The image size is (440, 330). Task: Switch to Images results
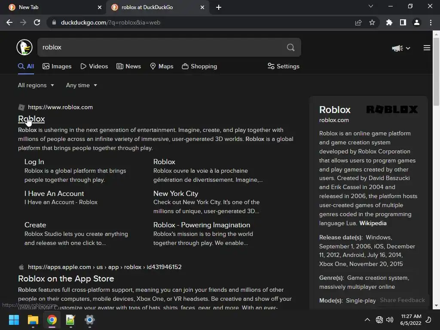pos(57,67)
